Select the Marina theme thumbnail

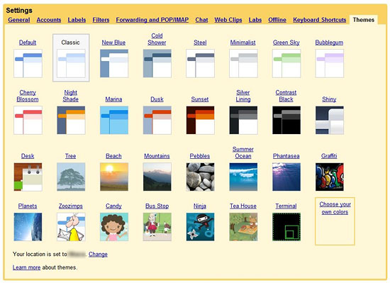click(114, 120)
